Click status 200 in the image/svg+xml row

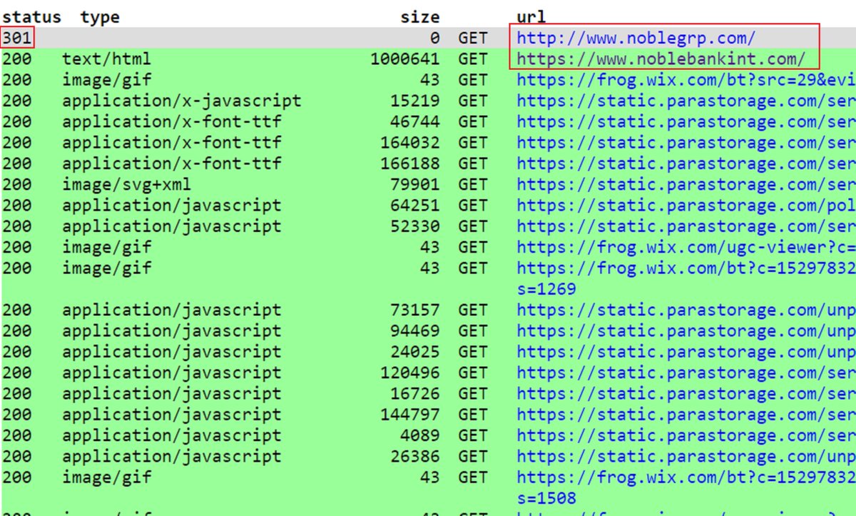tap(17, 184)
